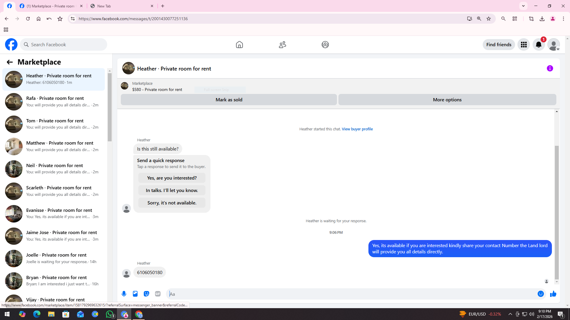Image resolution: width=570 pixels, height=320 pixels.
Task: Open More options for the listing
Action: click(447, 100)
